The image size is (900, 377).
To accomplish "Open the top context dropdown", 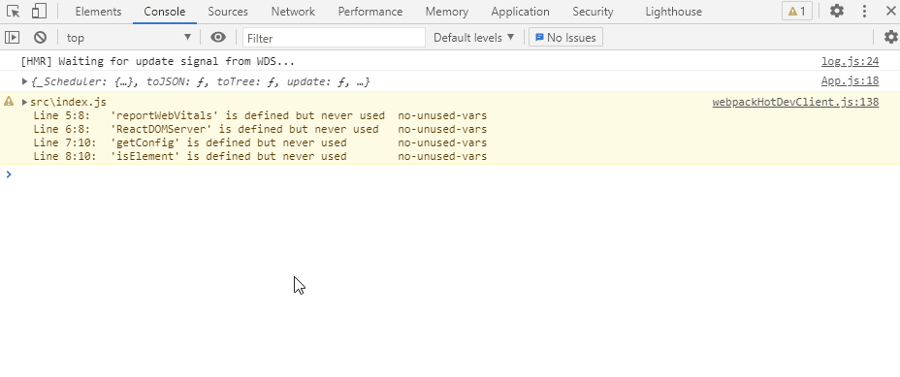I will click(x=129, y=37).
